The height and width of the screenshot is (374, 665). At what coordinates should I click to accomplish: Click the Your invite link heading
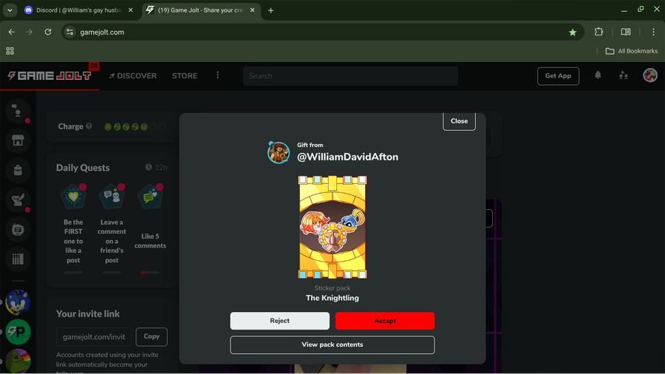(88, 314)
